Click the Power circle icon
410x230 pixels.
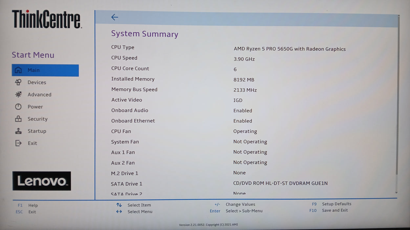[18, 106]
